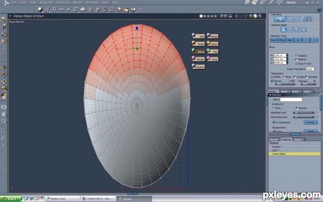
Task: Adjust the Rendering Level slider
Action: point(304,117)
